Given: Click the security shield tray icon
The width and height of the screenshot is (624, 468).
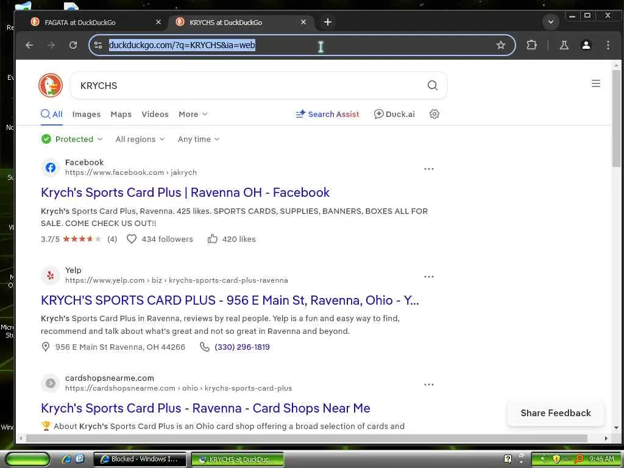Looking at the screenshot, I should [556, 459].
